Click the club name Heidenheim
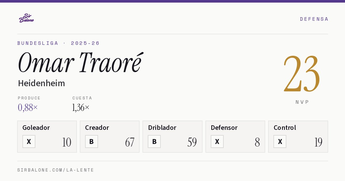345x181 pixels. (x=41, y=83)
